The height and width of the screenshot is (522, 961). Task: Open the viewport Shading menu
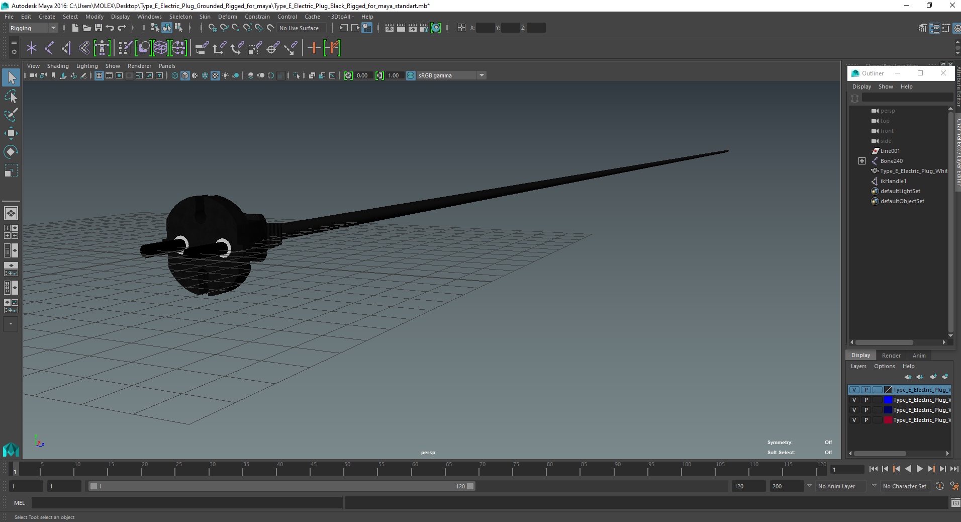[x=58, y=66]
